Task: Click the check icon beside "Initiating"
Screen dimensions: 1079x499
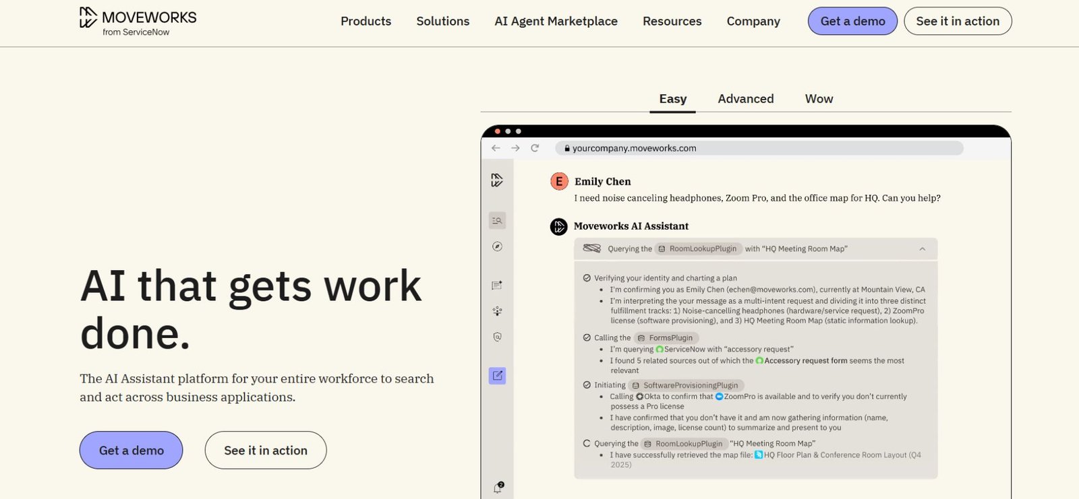Action: point(587,385)
